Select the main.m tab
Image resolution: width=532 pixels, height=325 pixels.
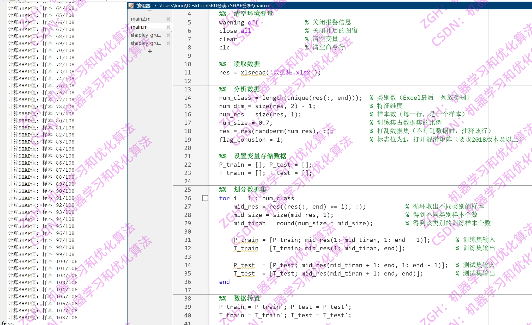139,27
